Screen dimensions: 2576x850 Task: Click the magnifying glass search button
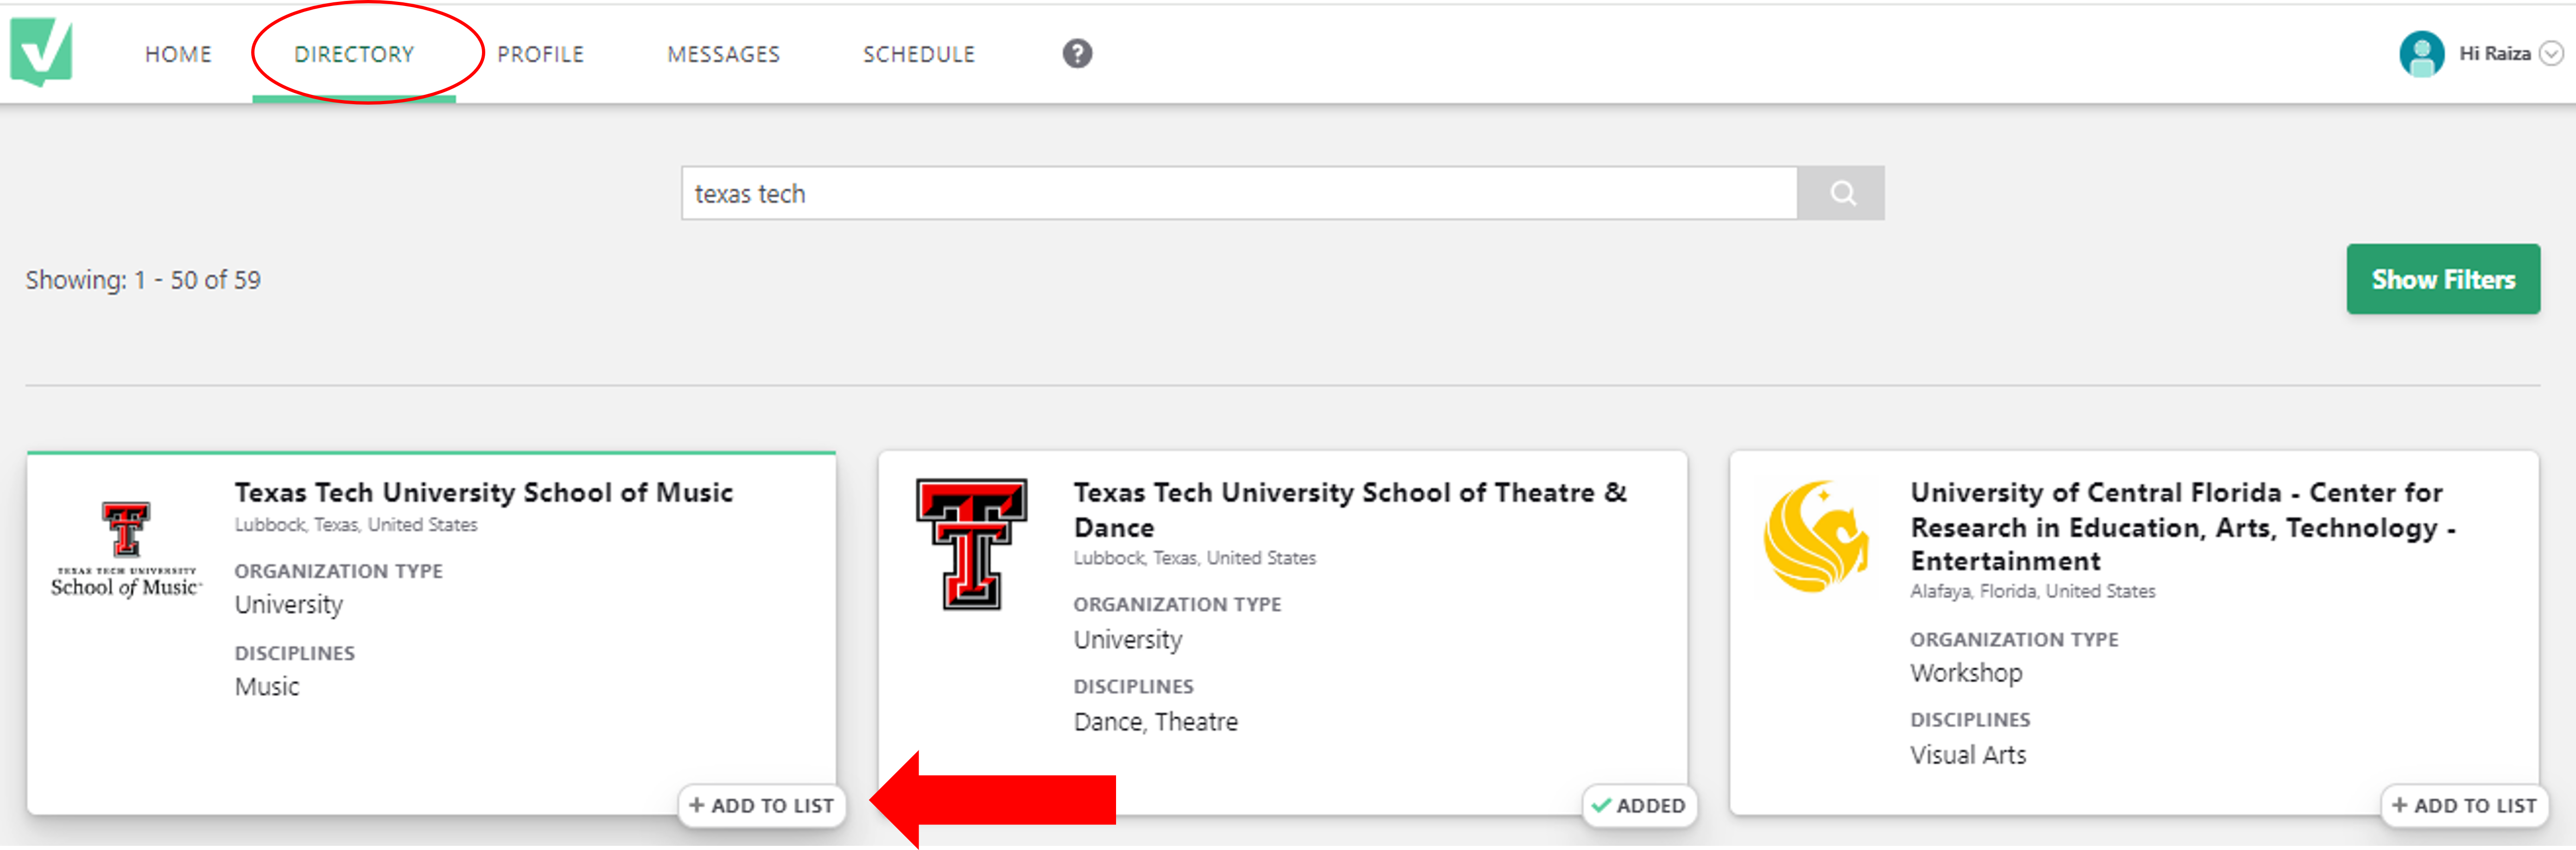(1841, 193)
